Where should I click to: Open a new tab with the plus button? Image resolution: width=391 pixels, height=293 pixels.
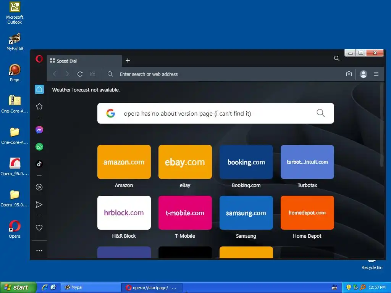(128, 61)
